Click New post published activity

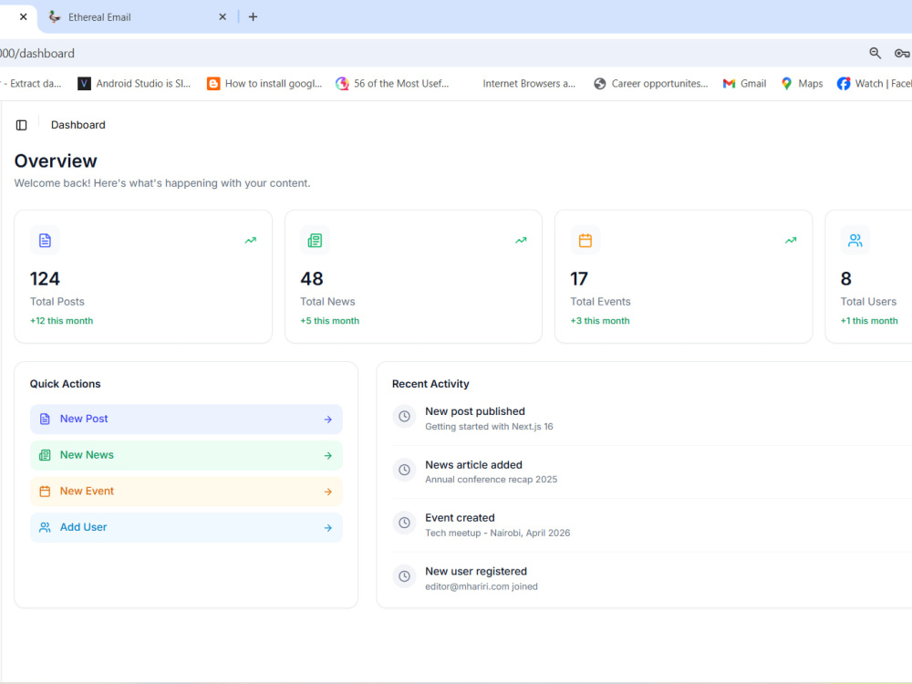(x=475, y=411)
